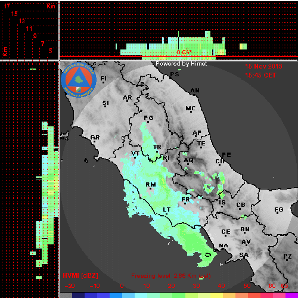298x298 pixels.
Task: Click the AN city label on coast
Action: [x=195, y=91]
